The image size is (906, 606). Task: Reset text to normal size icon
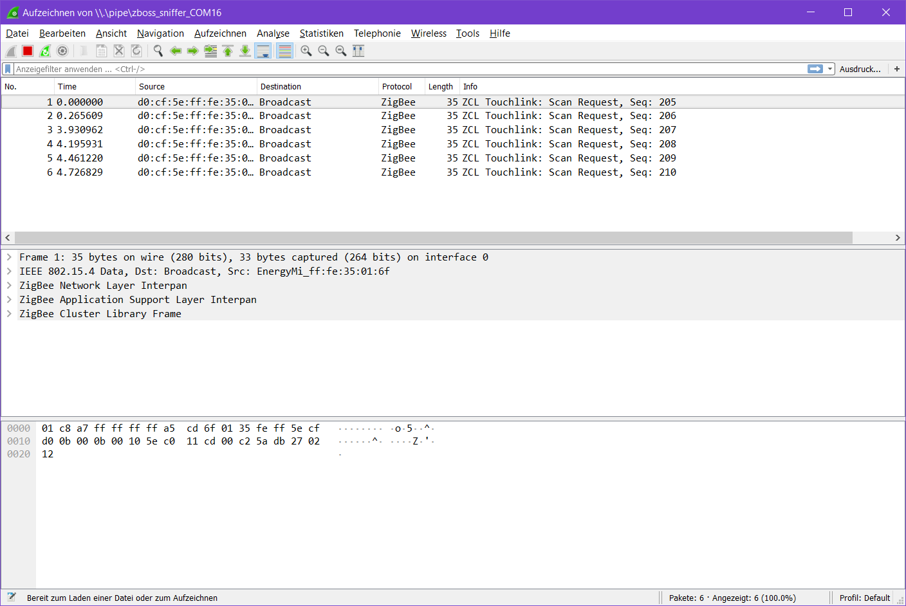pyautogui.click(x=341, y=51)
